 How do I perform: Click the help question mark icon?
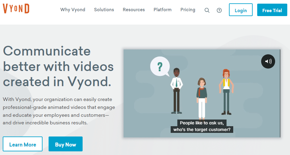(219, 10)
